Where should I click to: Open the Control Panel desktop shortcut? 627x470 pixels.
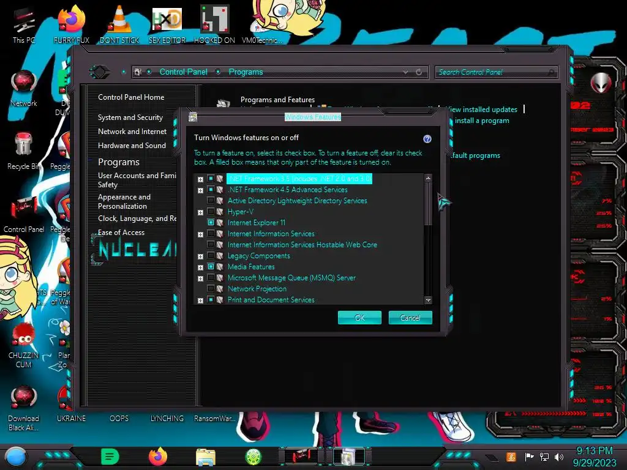(24, 214)
